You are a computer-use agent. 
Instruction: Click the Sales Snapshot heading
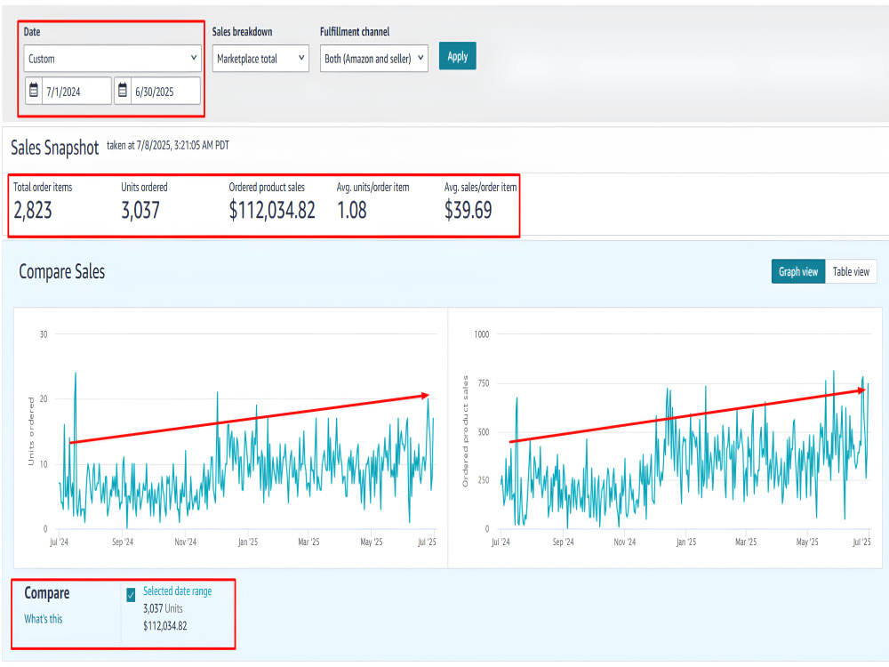pos(55,148)
